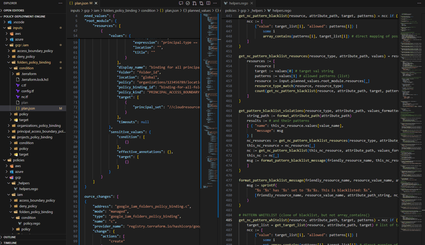
Task: Expand the TIMELINE panel
Action: pos(10,243)
